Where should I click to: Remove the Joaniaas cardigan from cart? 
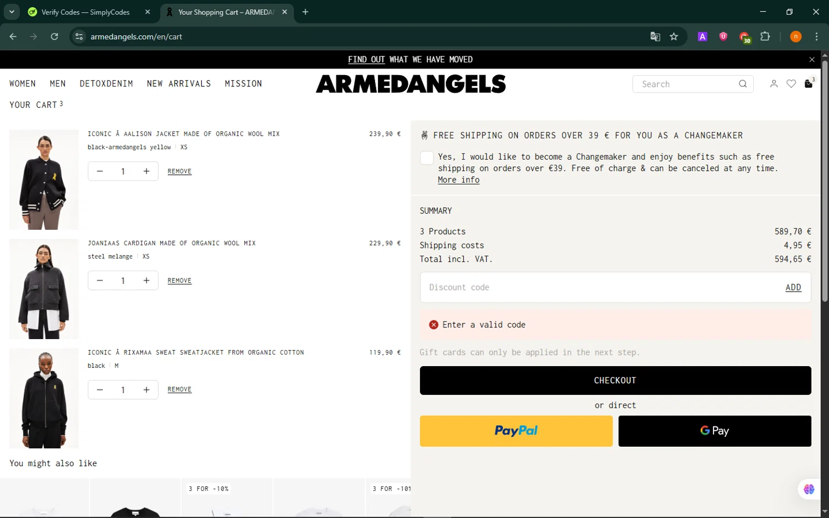pyautogui.click(x=180, y=281)
